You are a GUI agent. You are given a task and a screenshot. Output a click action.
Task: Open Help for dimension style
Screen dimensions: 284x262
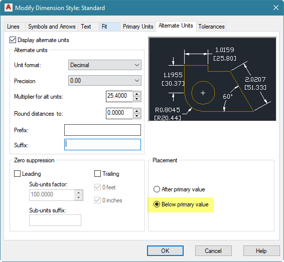click(x=261, y=250)
